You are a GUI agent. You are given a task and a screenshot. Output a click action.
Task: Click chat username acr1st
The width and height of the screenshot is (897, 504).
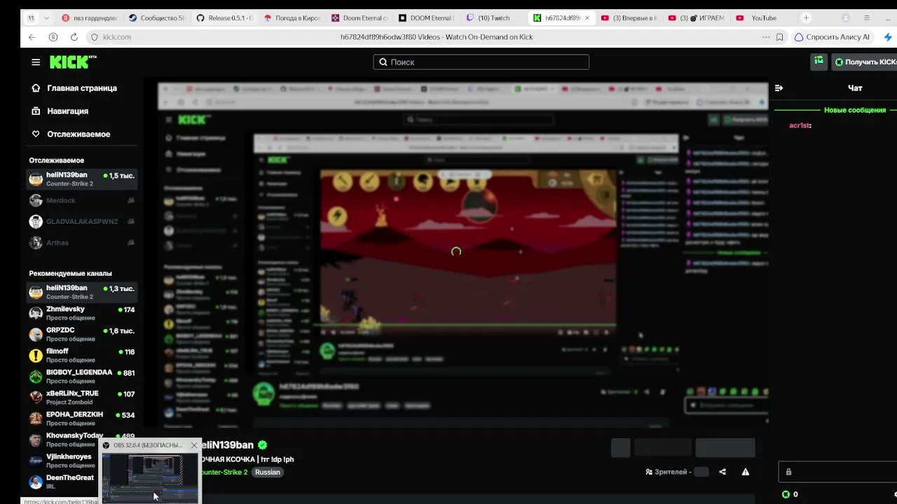[800, 126]
